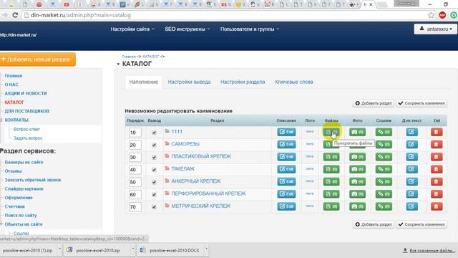Open links for 1111 row
The width and height of the screenshot is (458, 258).
click(384, 132)
